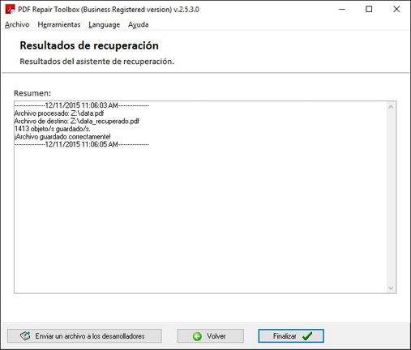
Task: Maximize the PDF Repair Toolbox window
Action: [369, 9]
